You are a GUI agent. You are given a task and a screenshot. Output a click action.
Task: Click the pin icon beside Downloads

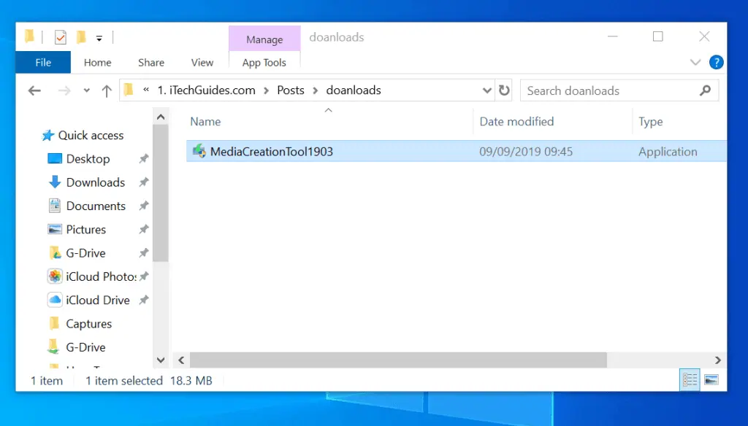[x=144, y=182]
